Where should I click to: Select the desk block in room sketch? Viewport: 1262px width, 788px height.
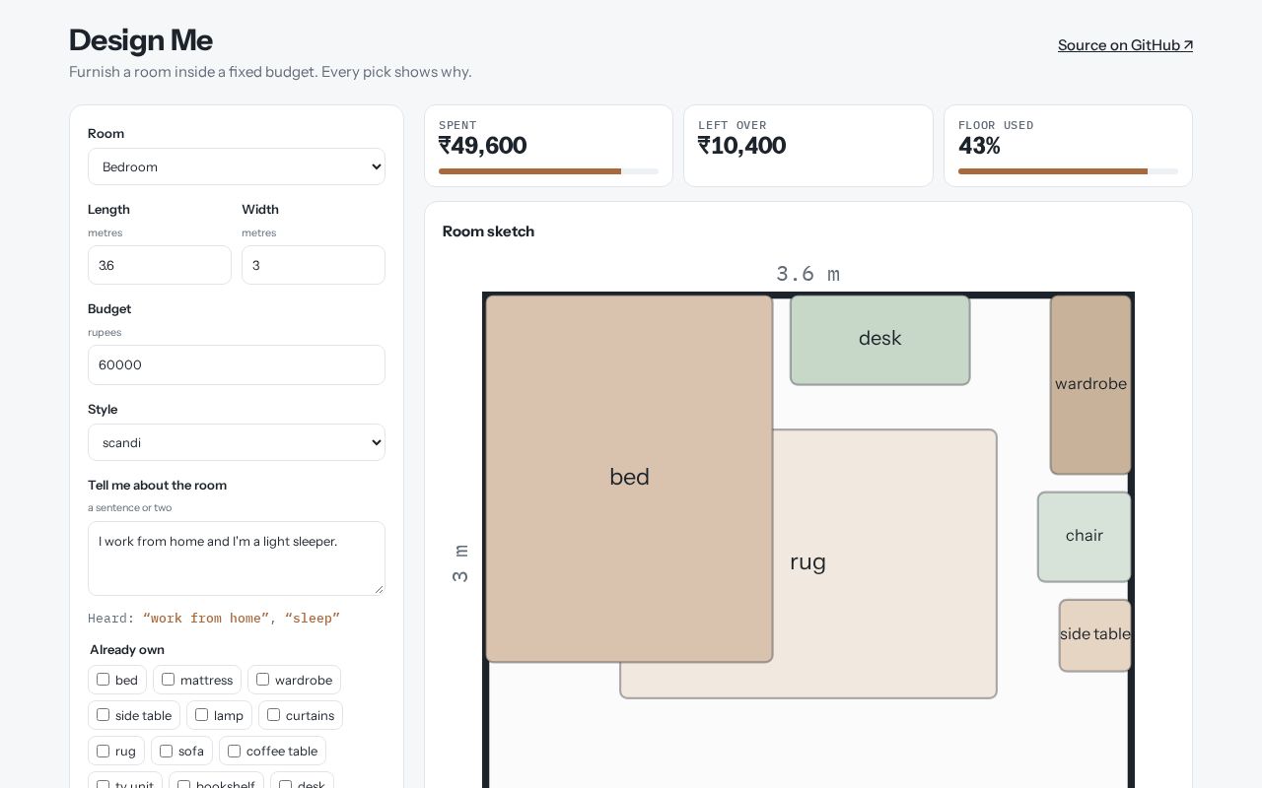880,340
